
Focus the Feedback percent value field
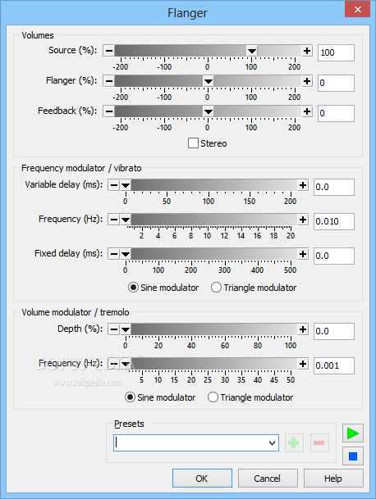(336, 113)
